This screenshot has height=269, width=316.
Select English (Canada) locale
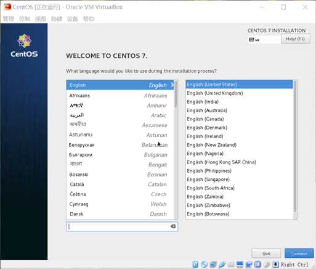[240, 119]
